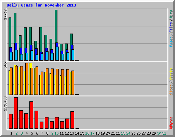
Task: Click the 1256400 KBytes axis label
Action: click(5, 104)
